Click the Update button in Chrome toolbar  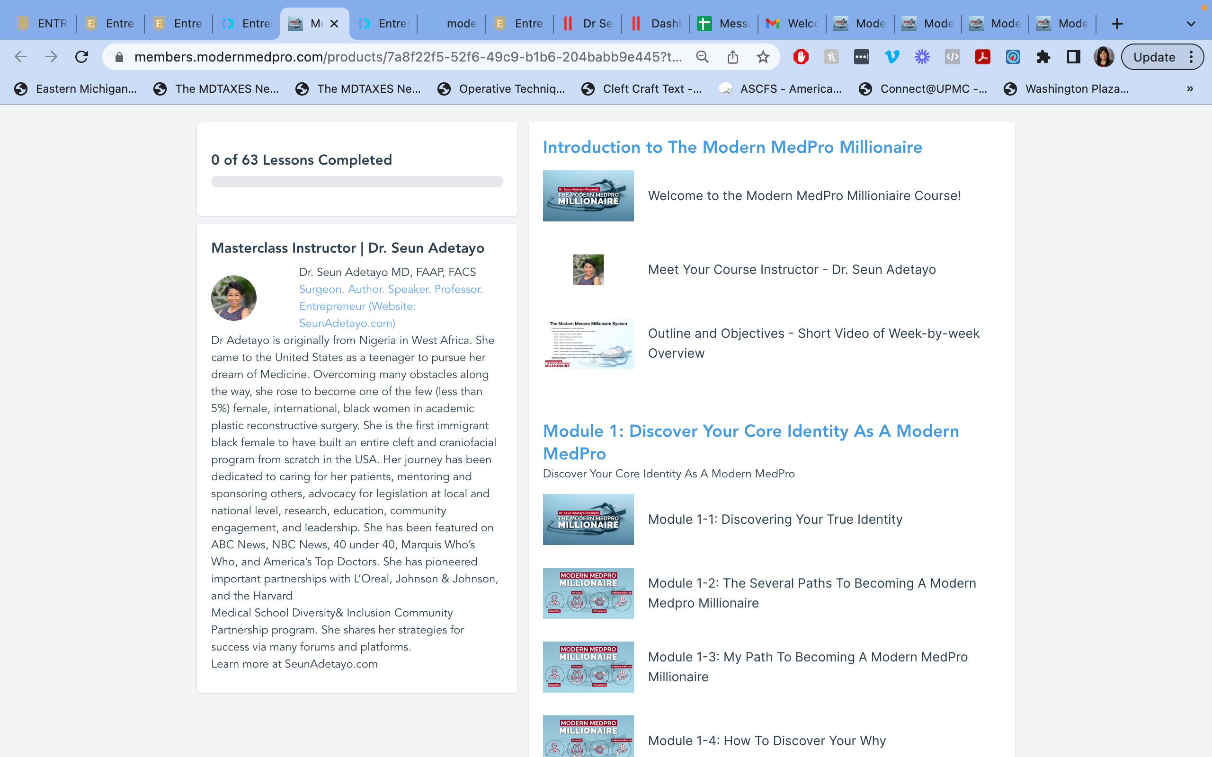pyautogui.click(x=1154, y=57)
